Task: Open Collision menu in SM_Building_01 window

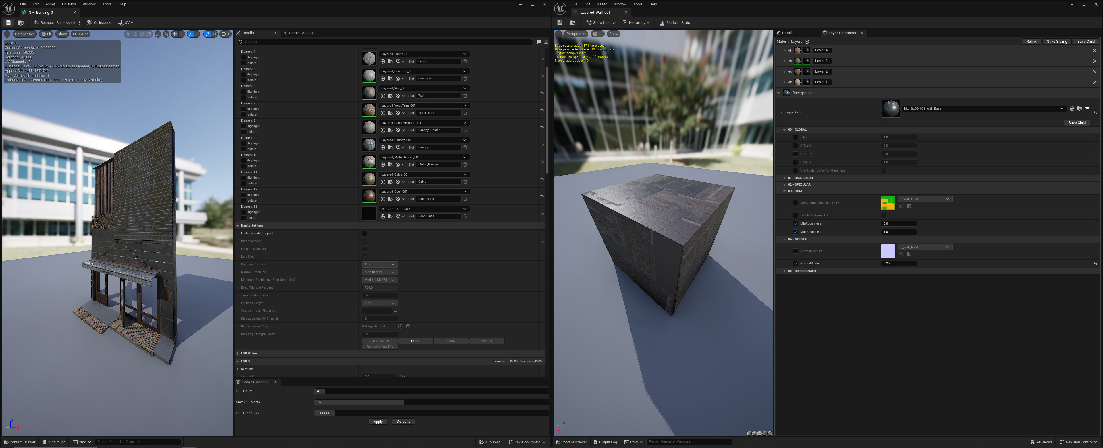Action: click(69, 4)
